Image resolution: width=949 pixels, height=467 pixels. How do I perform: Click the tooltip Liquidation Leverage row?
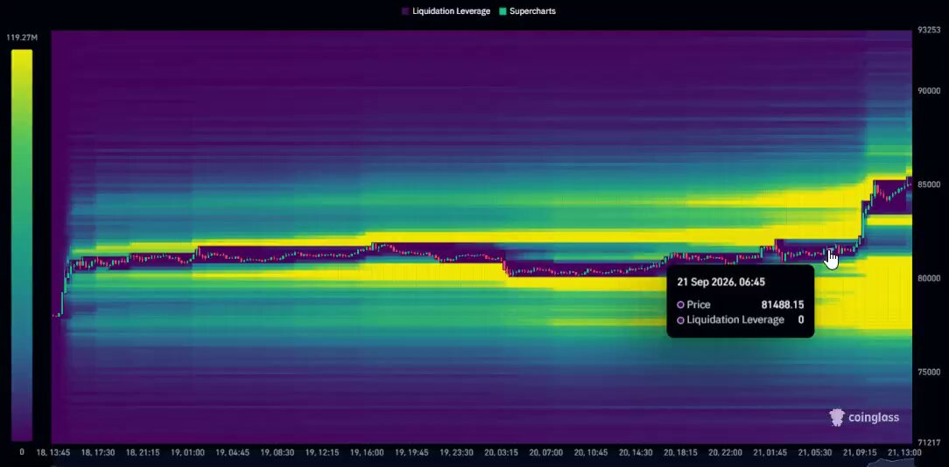pos(740,320)
